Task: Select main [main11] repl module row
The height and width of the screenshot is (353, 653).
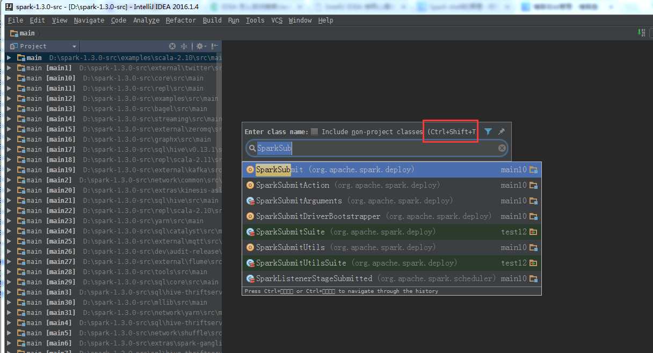Action: pyautogui.click(x=113, y=88)
